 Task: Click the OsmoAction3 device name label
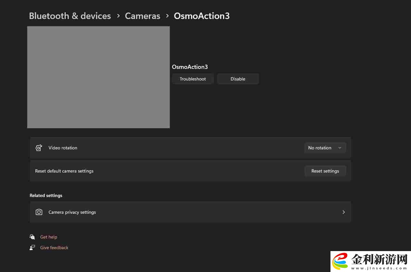pyautogui.click(x=190, y=67)
